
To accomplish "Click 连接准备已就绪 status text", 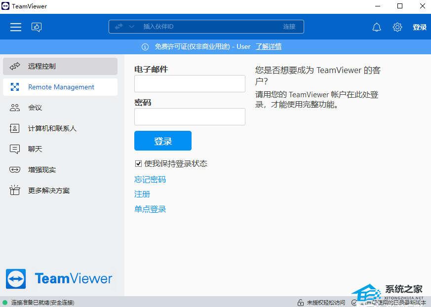I will pyautogui.click(x=42, y=303).
